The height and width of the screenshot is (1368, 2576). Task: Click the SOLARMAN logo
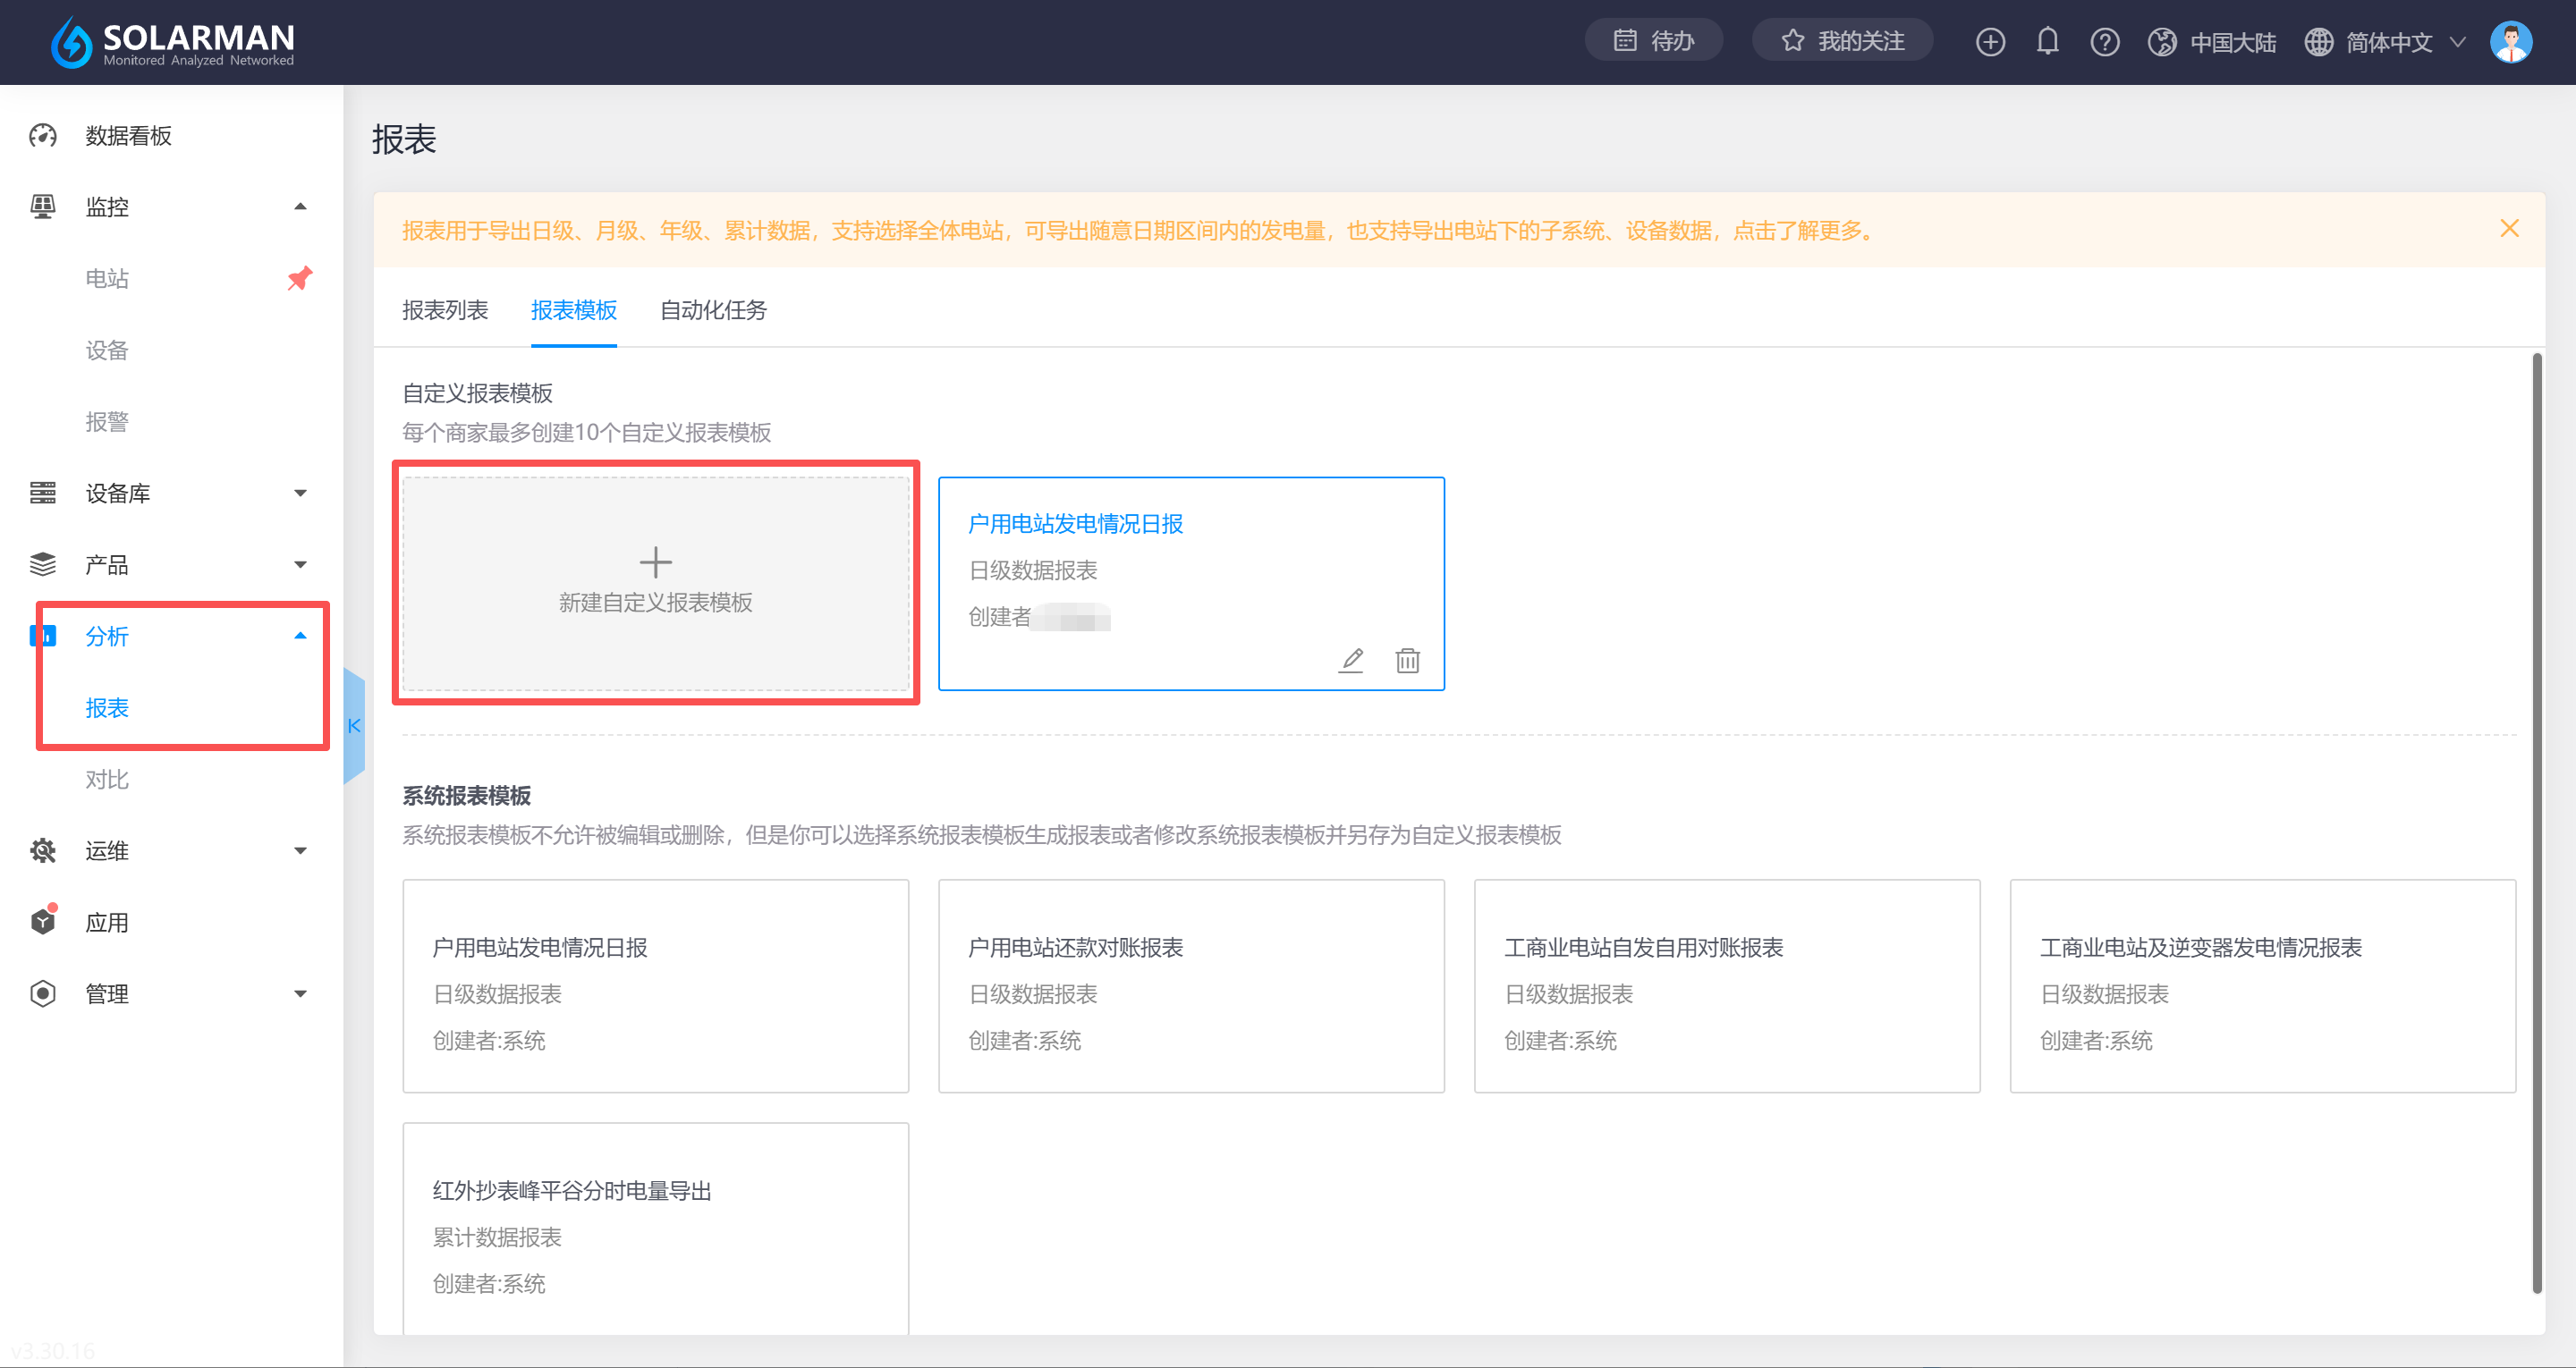[173, 42]
